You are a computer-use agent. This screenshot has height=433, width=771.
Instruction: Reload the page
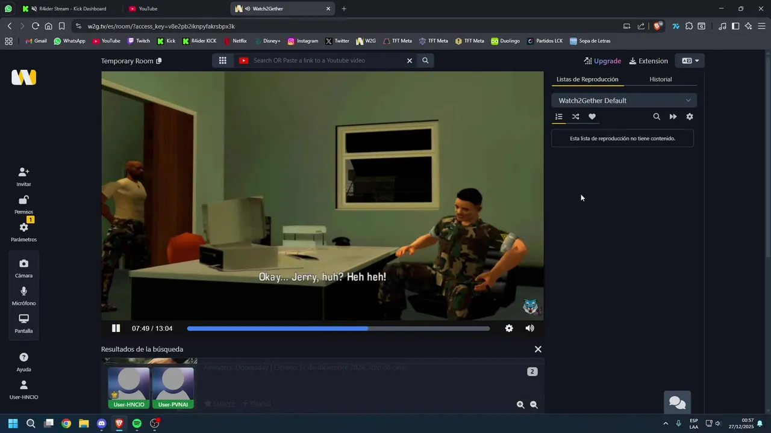point(36,26)
